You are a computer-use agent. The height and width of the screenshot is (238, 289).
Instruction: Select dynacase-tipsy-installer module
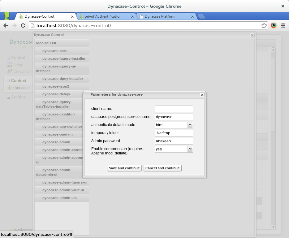point(62,79)
